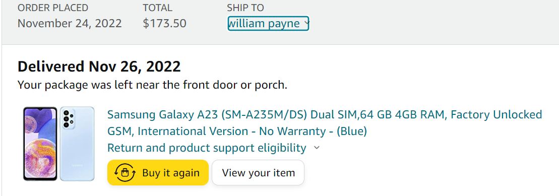Click the cart refresh icon in Buy it again
The image size is (559, 196).
click(125, 173)
